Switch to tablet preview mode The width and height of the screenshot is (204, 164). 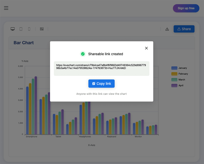[x=21, y=29]
